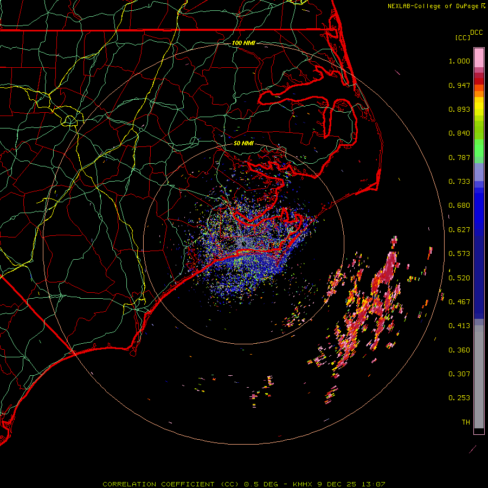Click the KMHX radar site center point
488x488 pixels.
click(243, 244)
